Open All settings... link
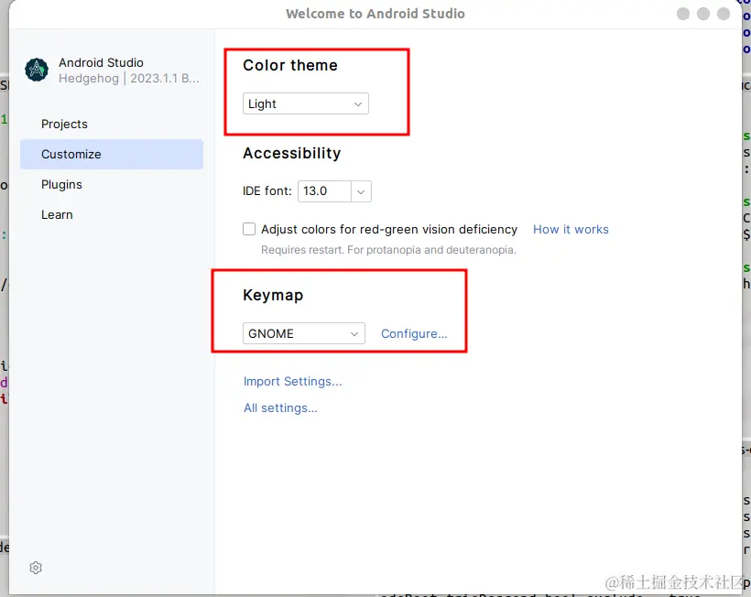This screenshot has width=751, height=597. [280, 407]
